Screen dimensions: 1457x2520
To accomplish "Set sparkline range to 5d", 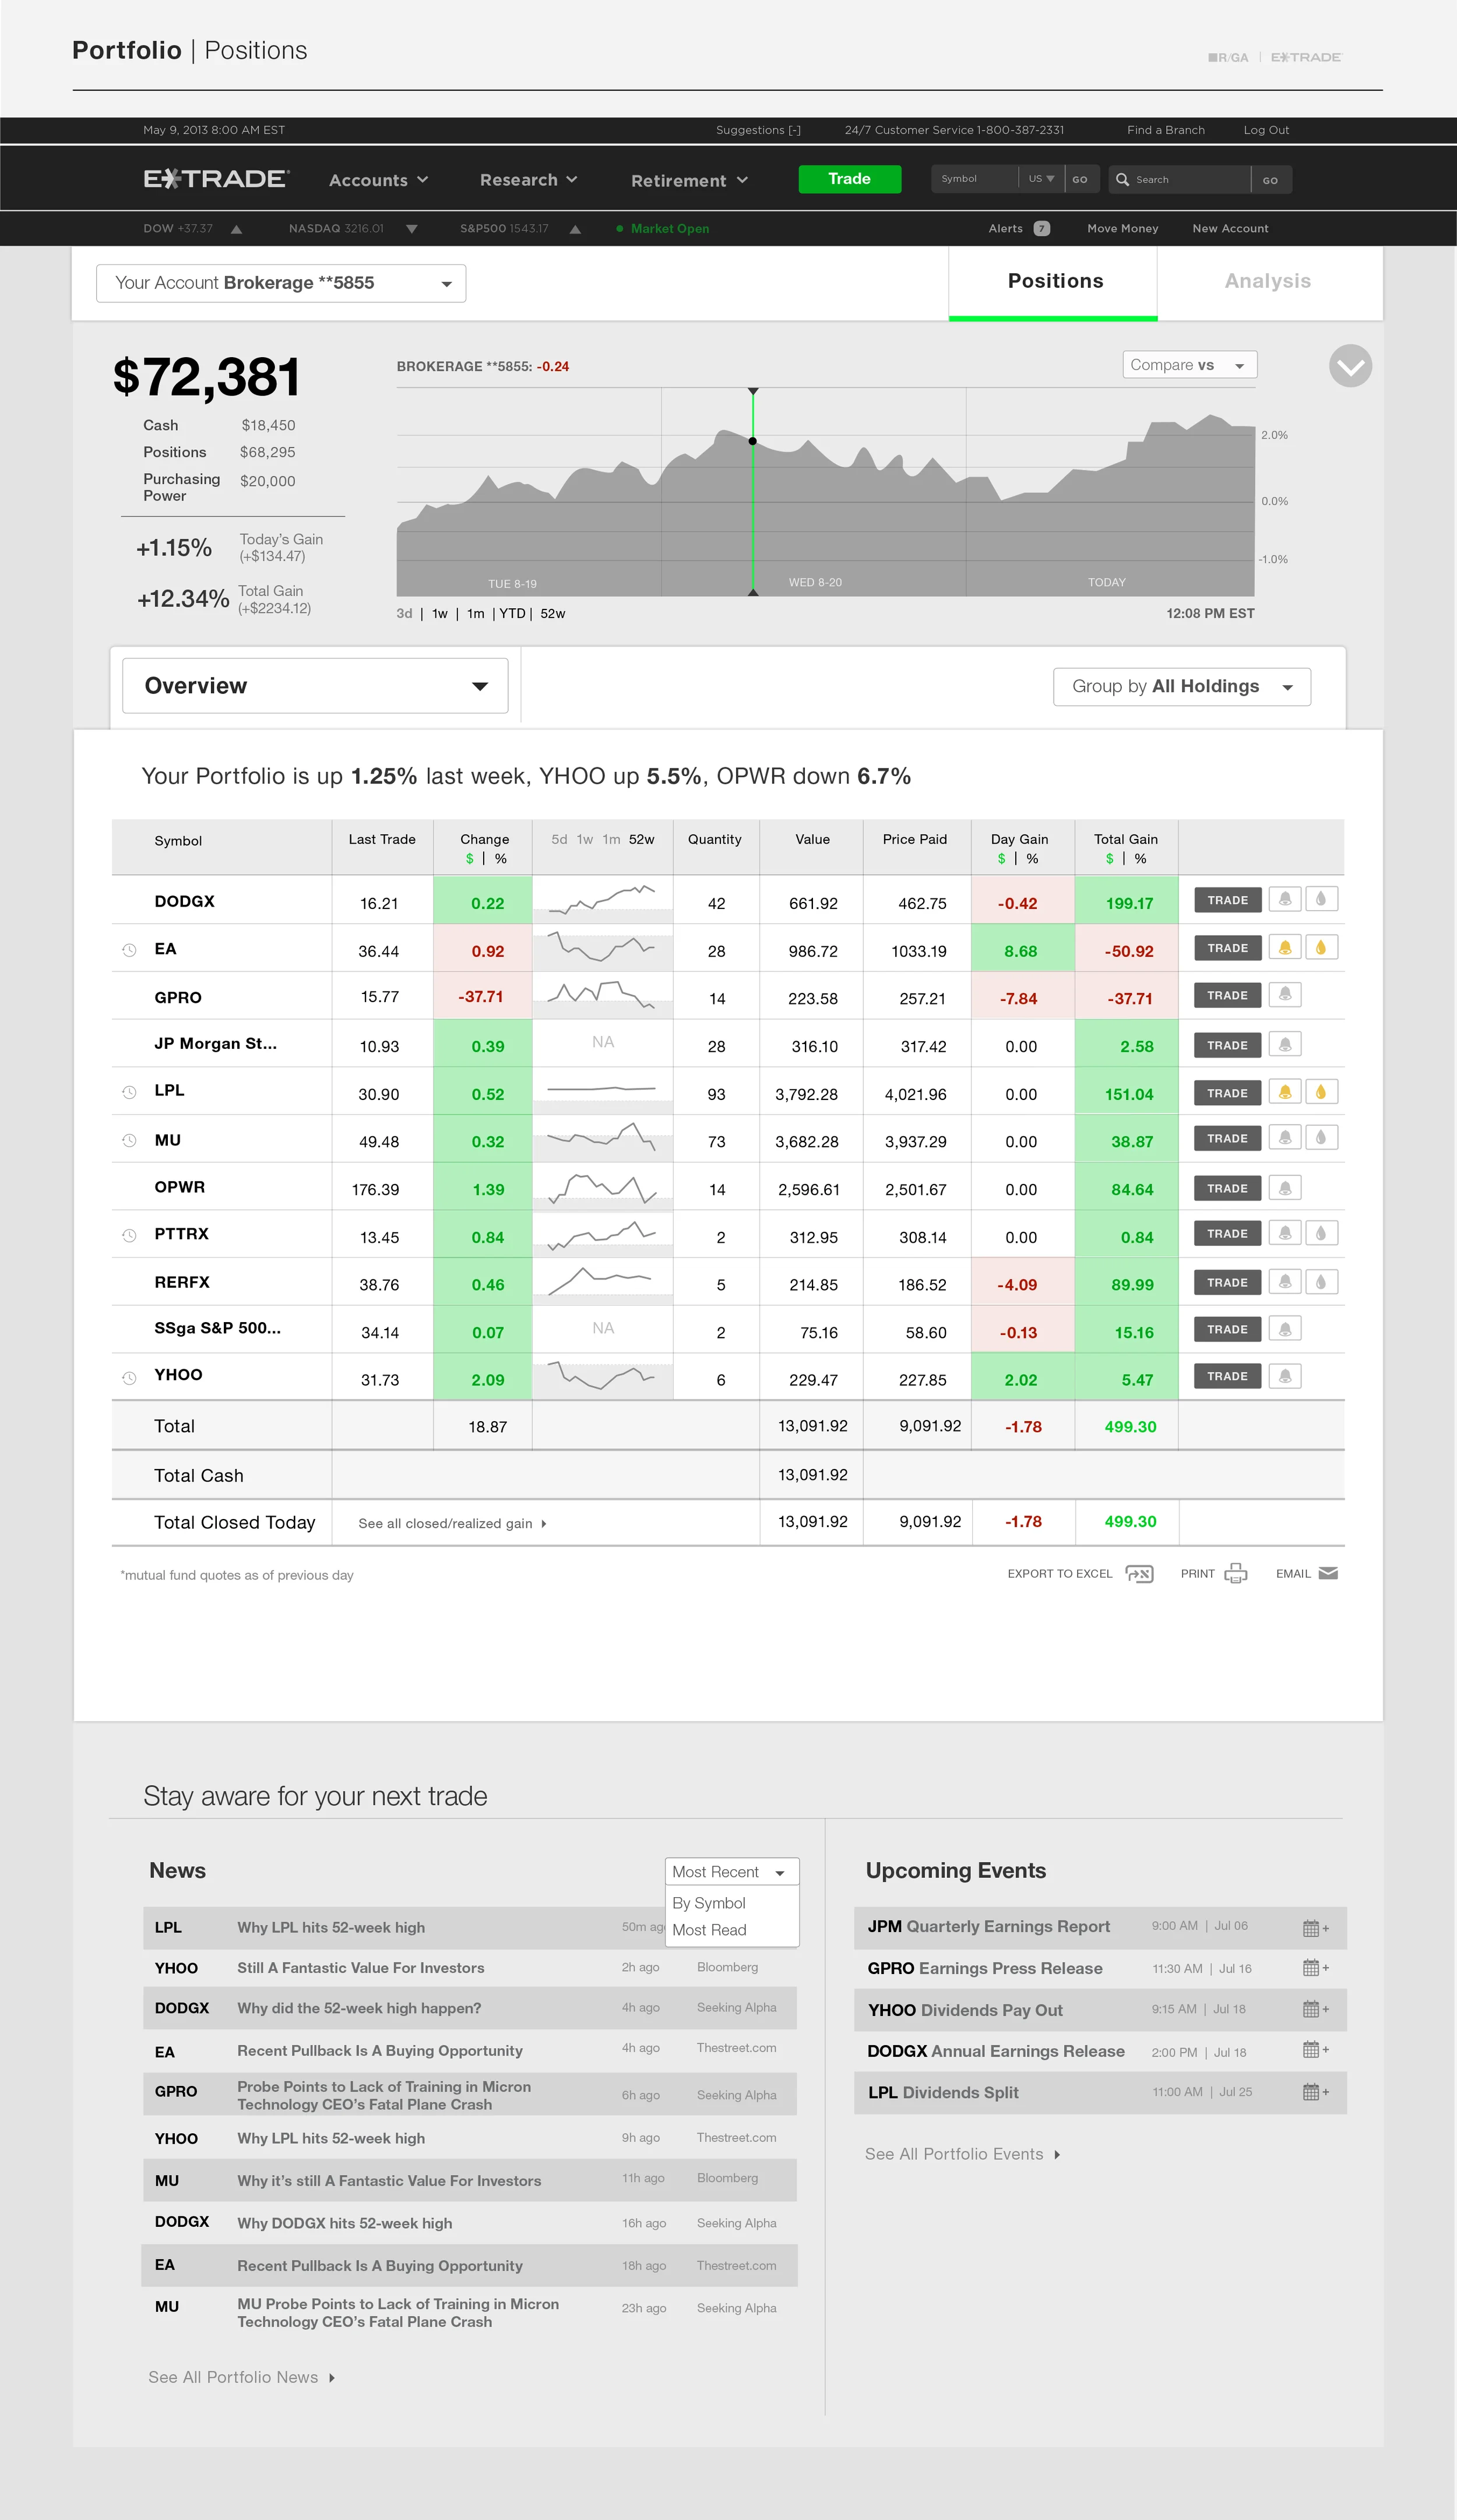I will [x=559, y=839].
